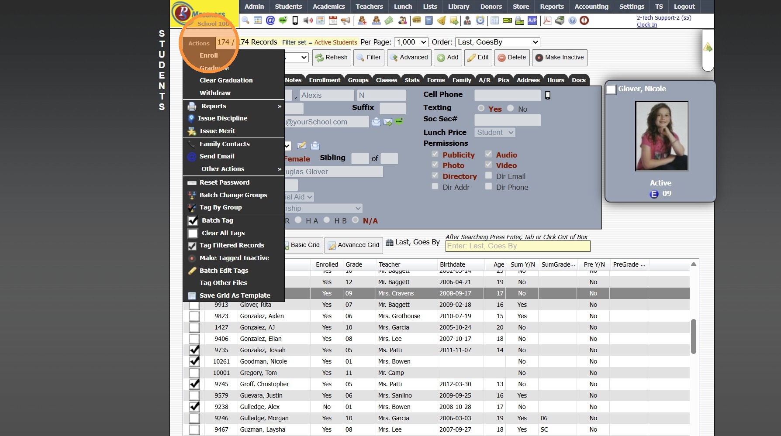Select Batch Change Groups menu entry

point(234,195)
